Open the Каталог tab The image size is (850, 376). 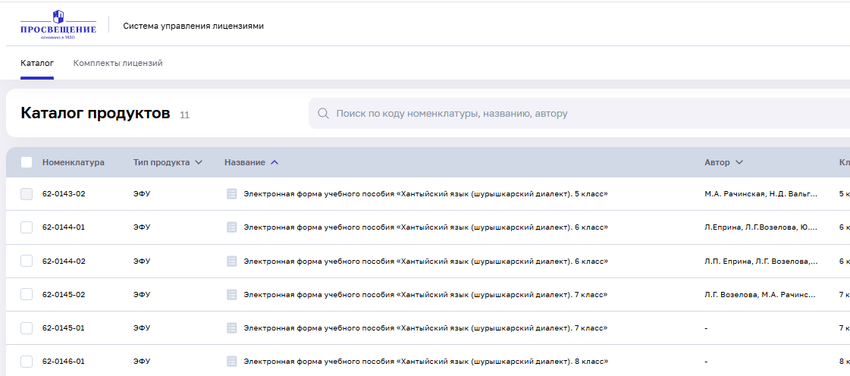click(x=37, y=63)
